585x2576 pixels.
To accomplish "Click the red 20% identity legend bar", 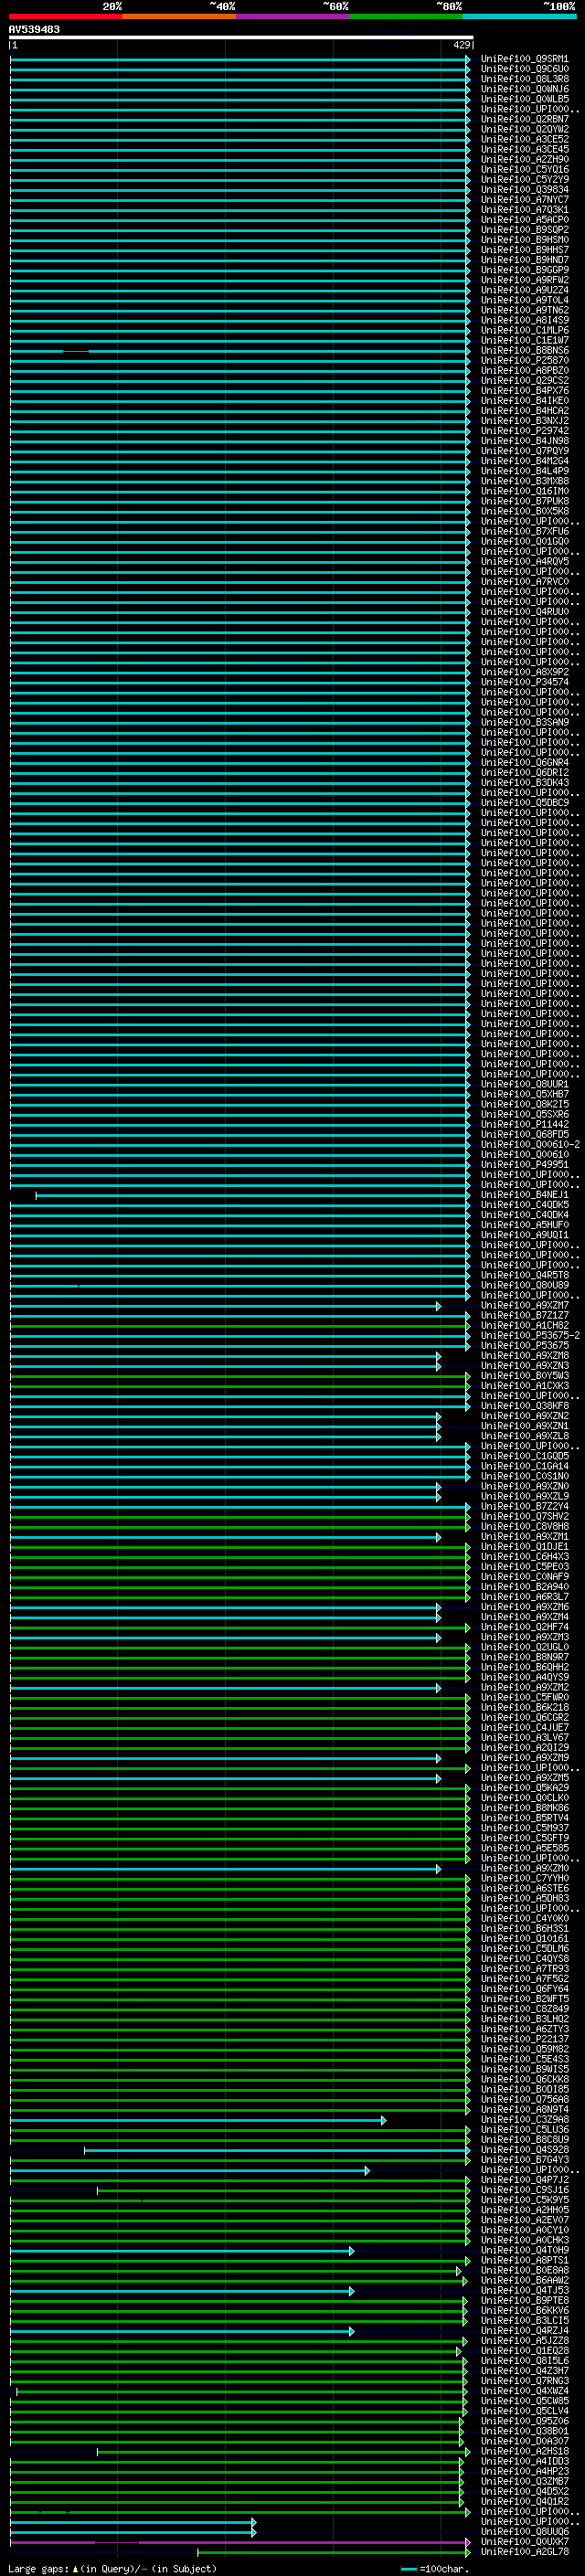I will (65, 16).
